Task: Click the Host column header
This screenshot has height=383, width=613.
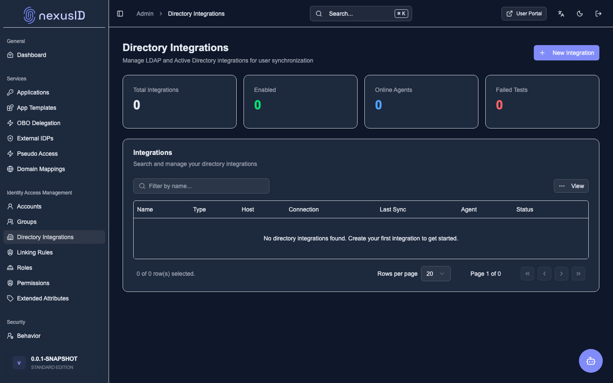Action: click(x=248, y=209)
